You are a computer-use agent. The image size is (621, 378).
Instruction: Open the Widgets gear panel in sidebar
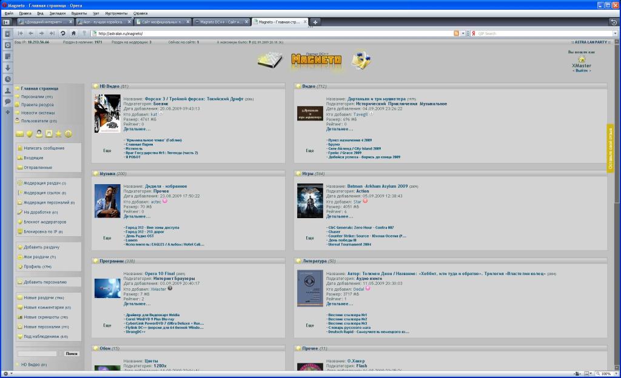7,45
